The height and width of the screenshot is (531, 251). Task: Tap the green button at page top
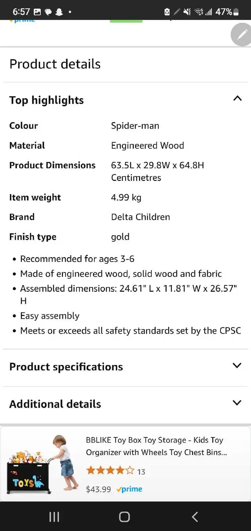pos(126,21)
